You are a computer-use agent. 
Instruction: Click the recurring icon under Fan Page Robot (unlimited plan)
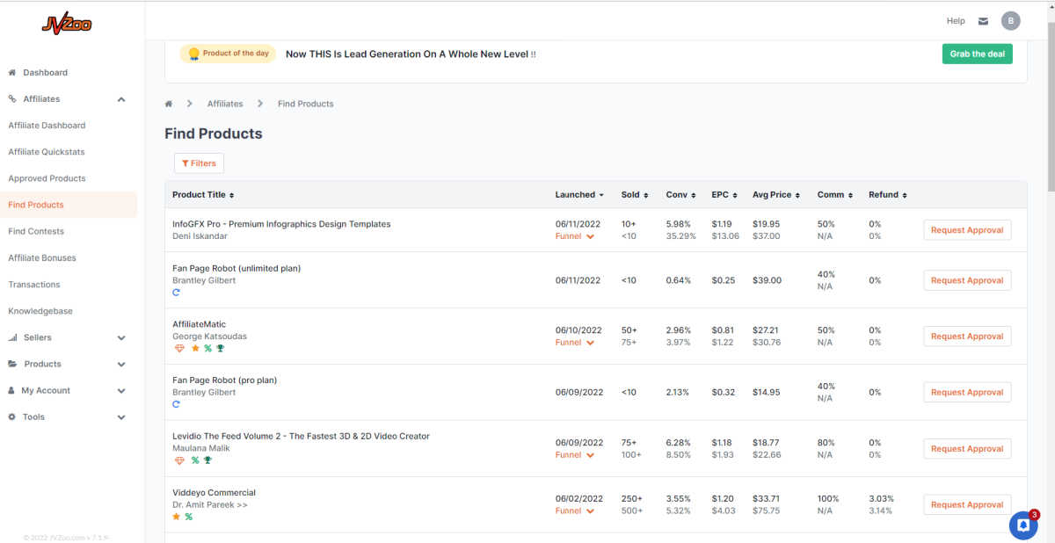(x=177, y=293)
